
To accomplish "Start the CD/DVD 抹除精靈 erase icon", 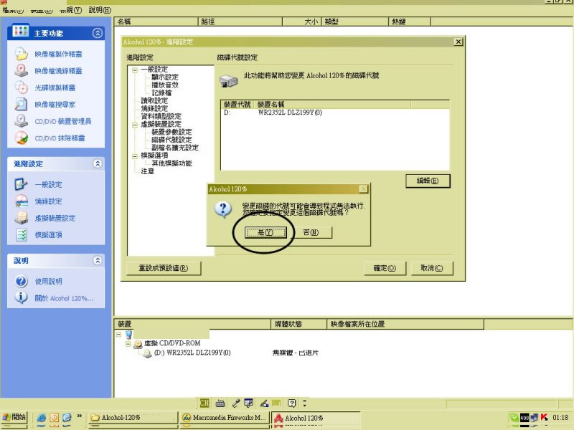I will click(22, 138).
